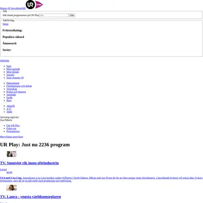Open 'TV. Smutsigt rik inom oljeindustrin' title
Screen dimensions: 203x203
click(x=29, y=163)
